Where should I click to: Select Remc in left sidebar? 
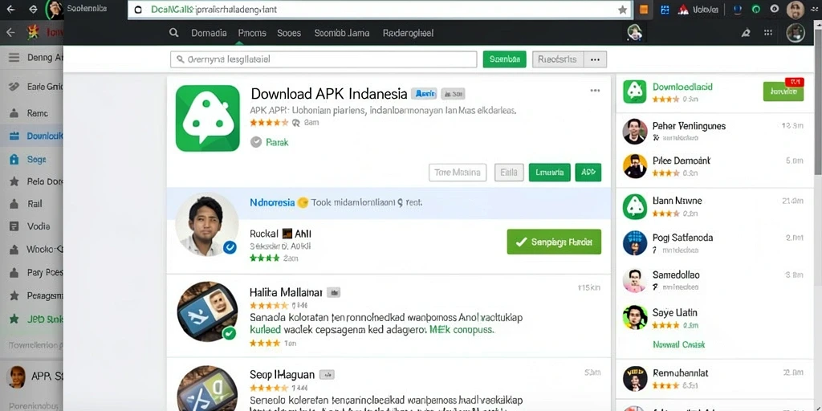[31, 112]
